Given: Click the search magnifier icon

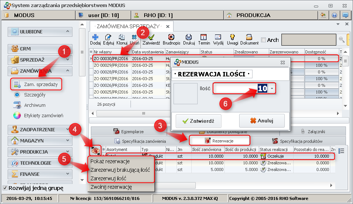Looking at the screenshot, I should tap(342, 40).
